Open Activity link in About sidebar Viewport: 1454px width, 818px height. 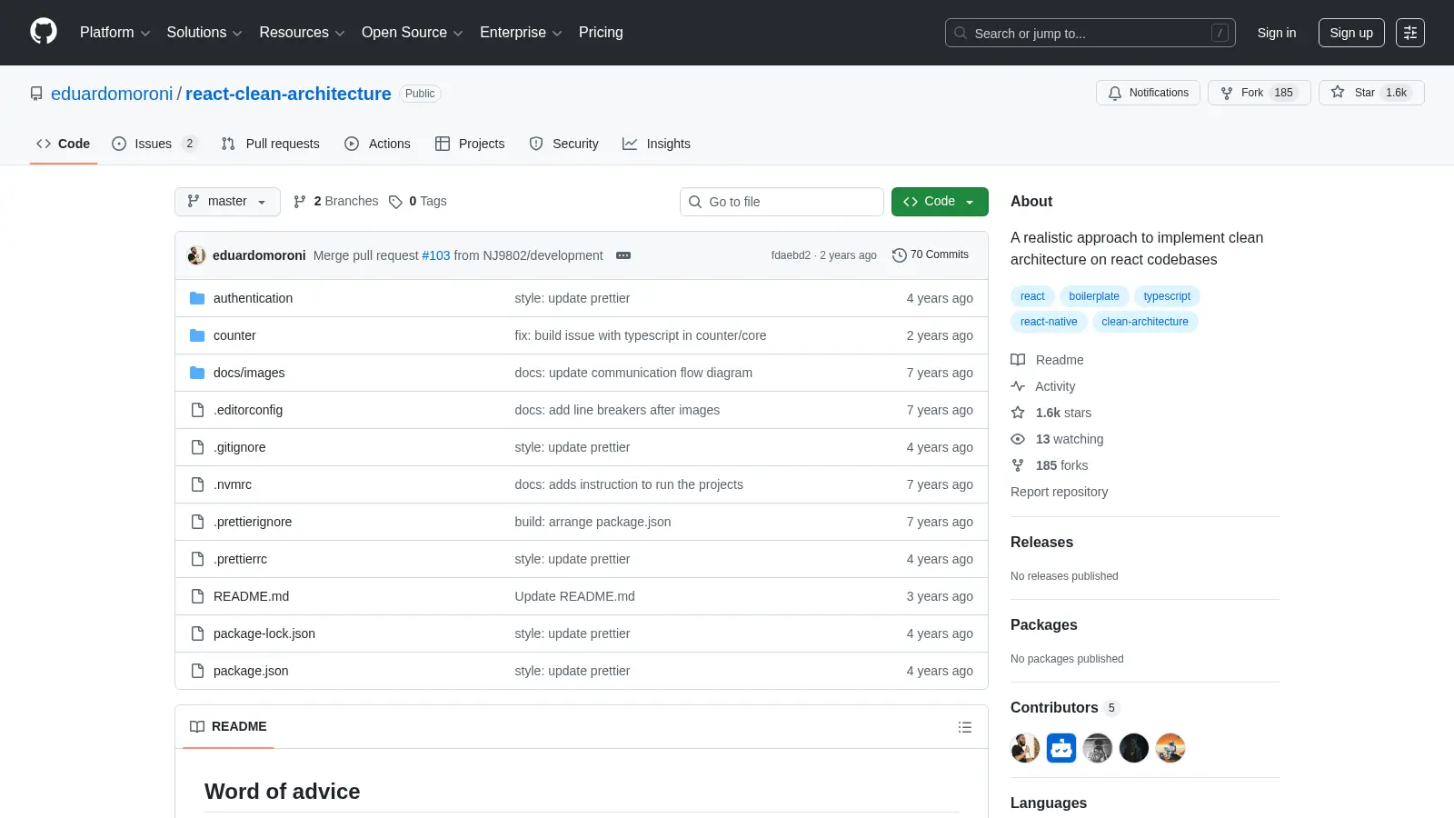pos(1043,386)
